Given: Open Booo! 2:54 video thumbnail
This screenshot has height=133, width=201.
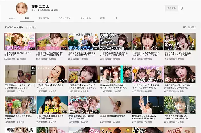Looking at the screenshot, I should click(52, 105).
